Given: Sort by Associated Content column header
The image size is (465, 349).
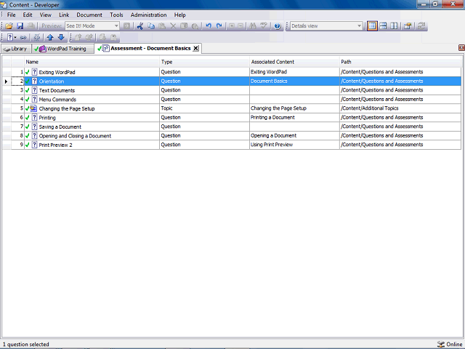Looking at the screenshot, I should (x=294, y=62).
